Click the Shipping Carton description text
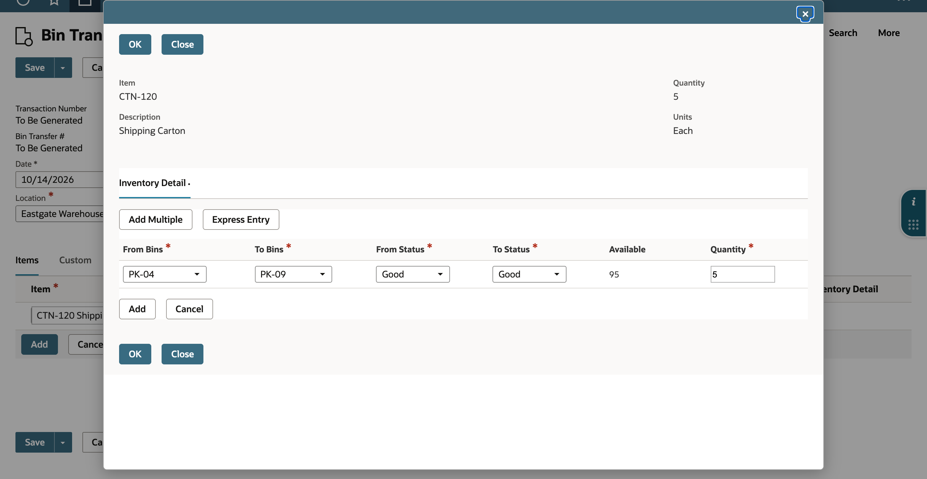927x479 pixels. (152, 131)
